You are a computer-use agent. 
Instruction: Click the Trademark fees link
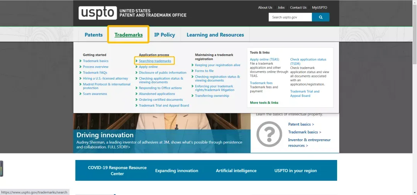coord(261,83)
